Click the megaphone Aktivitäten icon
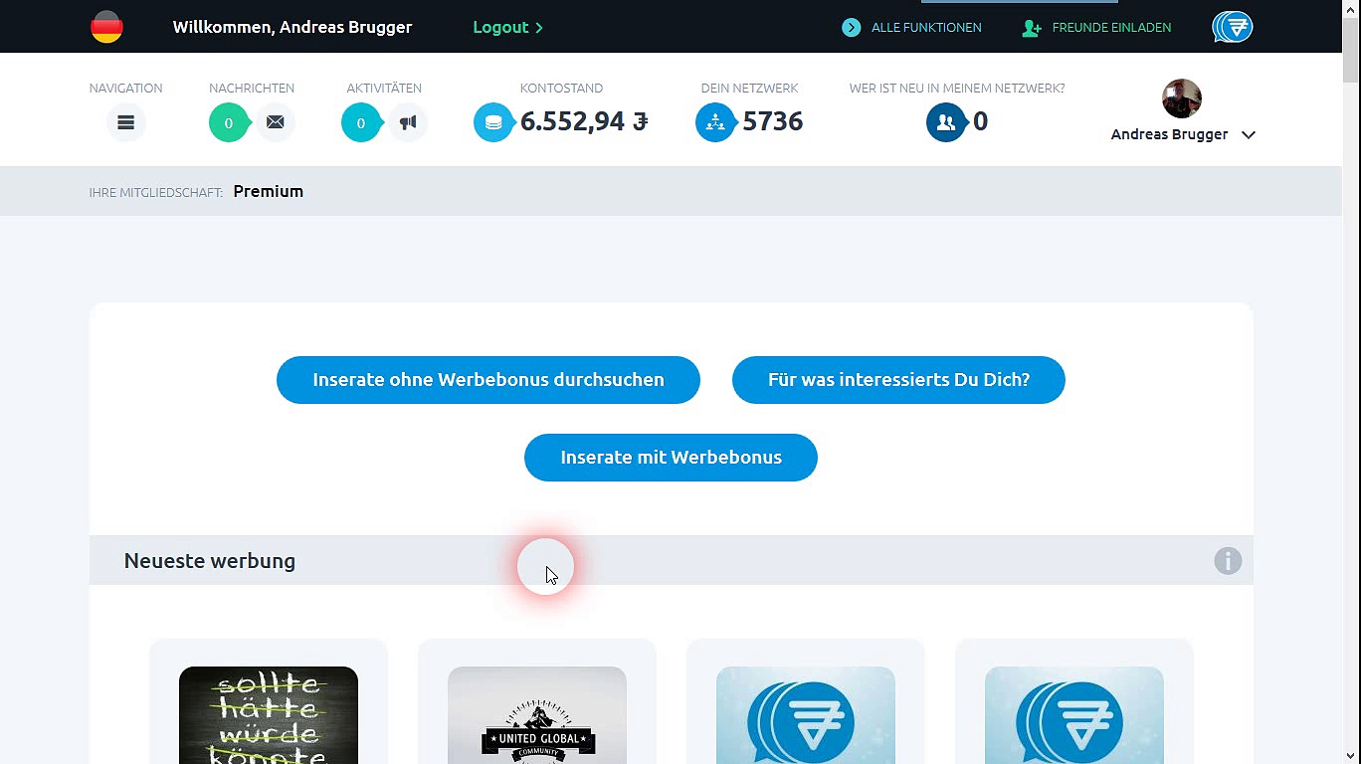The height and width of the screenshot is (764, 1361). pos(408,122)
